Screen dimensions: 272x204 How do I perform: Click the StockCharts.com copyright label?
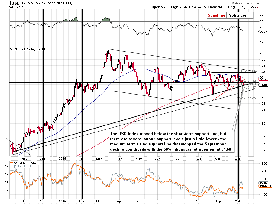(x=245, y=3)
